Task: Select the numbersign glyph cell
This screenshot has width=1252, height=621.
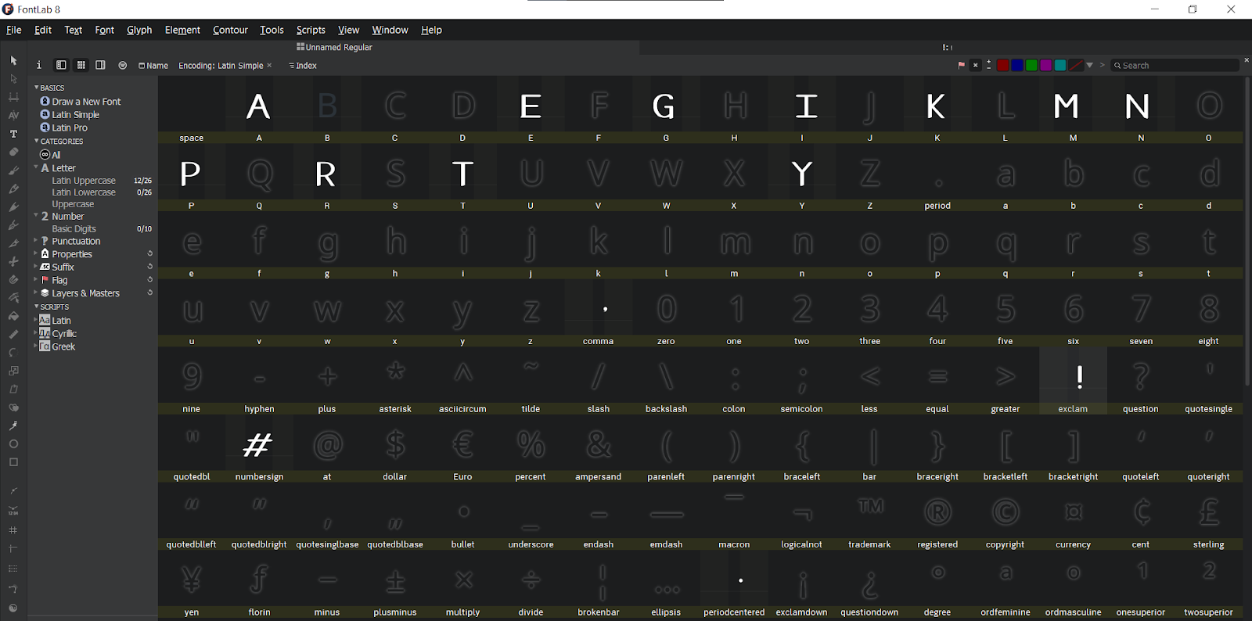Action: tap(259, 448)
